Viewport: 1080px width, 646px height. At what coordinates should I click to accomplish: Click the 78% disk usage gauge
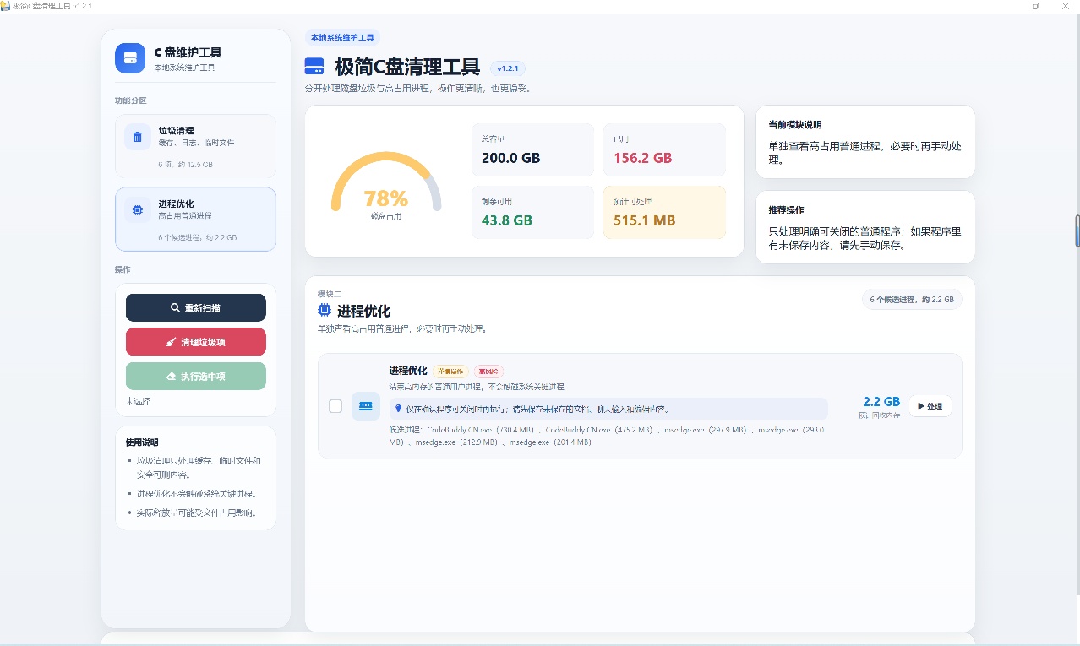tap(386, 187)
